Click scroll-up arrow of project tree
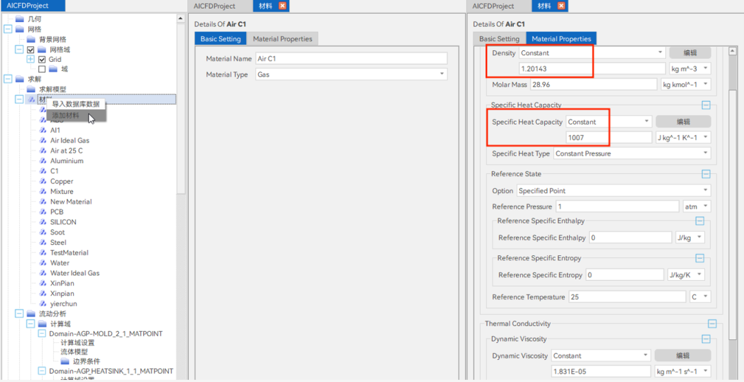Viewport: 744px width, 382px height. pyautogui.click(x=180, y=19)
